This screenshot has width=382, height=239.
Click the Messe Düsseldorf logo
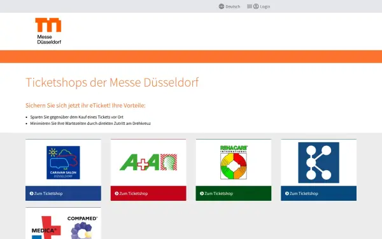tap(48, 31)
